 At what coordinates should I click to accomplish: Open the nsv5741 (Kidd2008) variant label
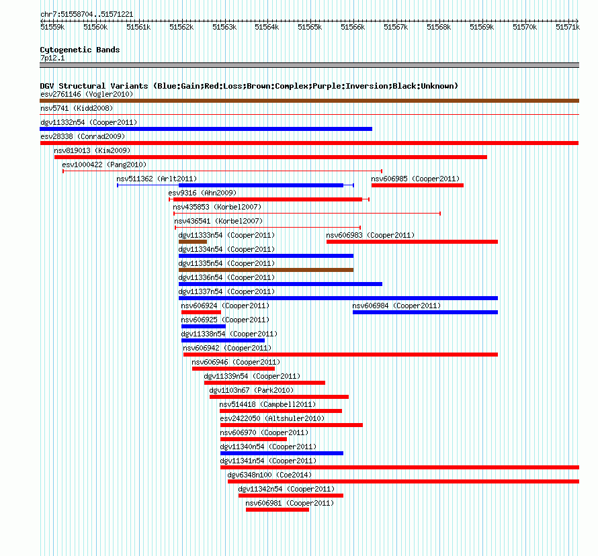click(77, 108)
